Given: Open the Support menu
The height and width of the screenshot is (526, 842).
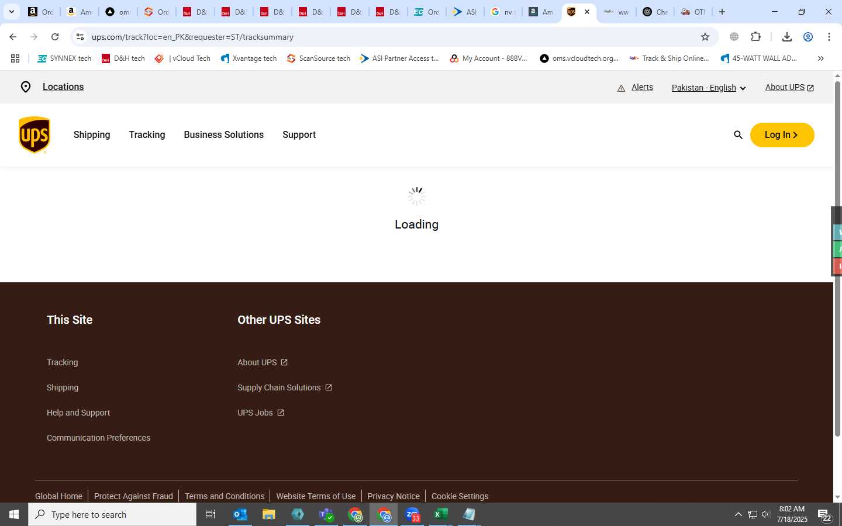Looking at the screenshot, I should point(299,135).
